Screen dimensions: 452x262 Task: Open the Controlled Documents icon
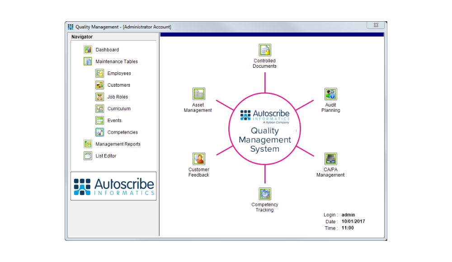click(264, 50)
